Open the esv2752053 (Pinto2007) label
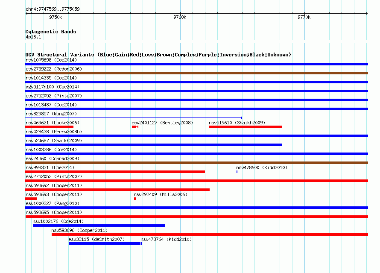The height and width of the screenshot is (273, 380). point(54,176)
